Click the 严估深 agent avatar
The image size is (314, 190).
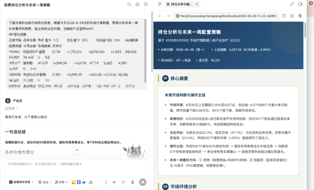click(x=8, y=101)
